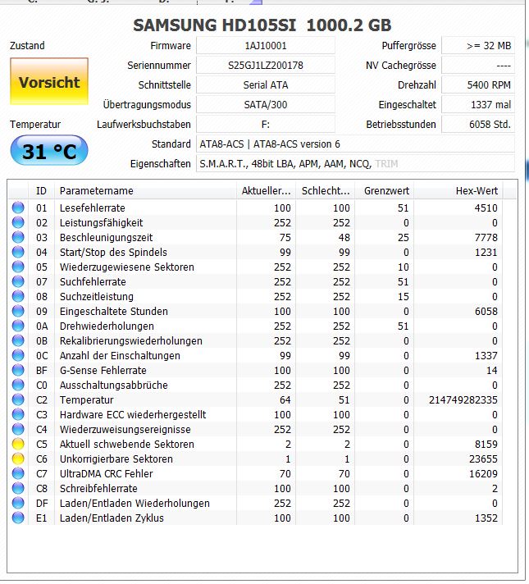This screenshot has width=529, height=584.
Task: Click the yellow Vorsicht health status button
Action: pyautogui.click(x=49, y=81)
